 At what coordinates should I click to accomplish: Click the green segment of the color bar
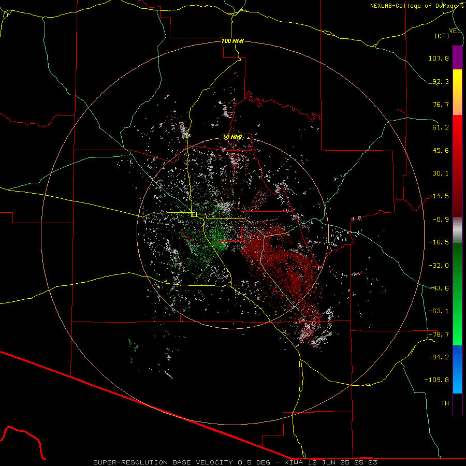coord(457,294)
